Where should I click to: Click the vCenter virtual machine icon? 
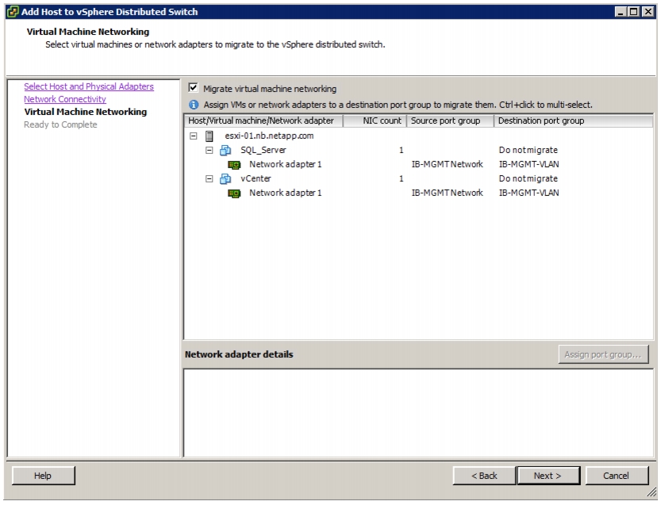coord(225,179)
